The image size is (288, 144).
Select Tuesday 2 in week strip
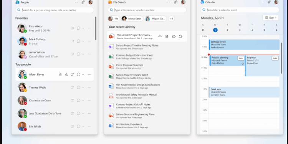coord(227,30)
